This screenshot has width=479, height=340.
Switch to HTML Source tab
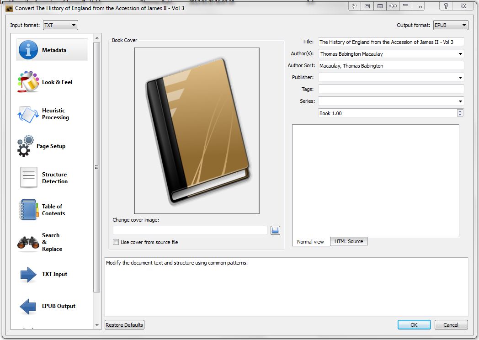pyautogui.click(x=349, y=241)
